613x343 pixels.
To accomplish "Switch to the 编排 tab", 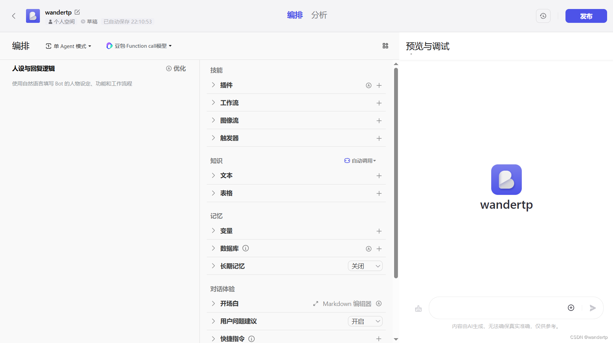I will 295,15.
